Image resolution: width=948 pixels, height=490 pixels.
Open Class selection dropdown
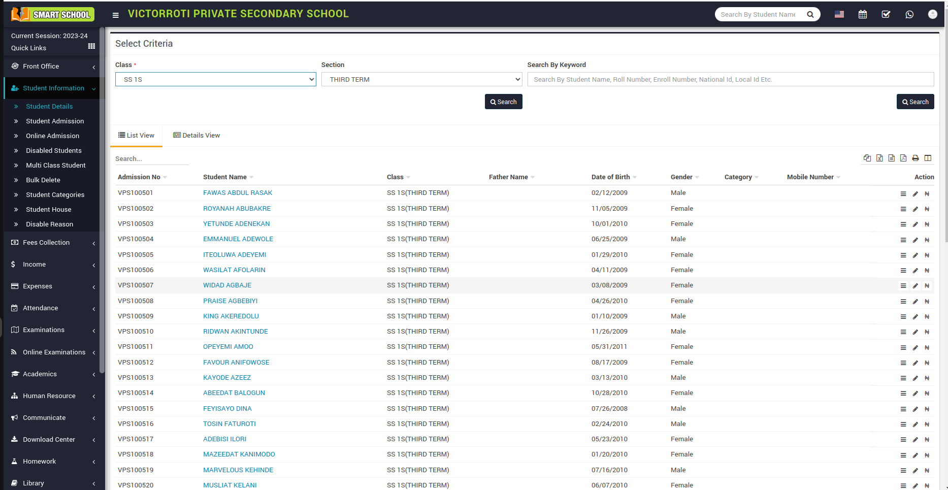(x=215, y=79)
